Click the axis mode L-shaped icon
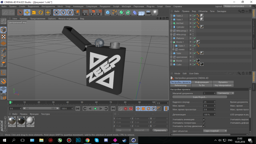This screenshot has width=256, height=144. tap(4, 73)
